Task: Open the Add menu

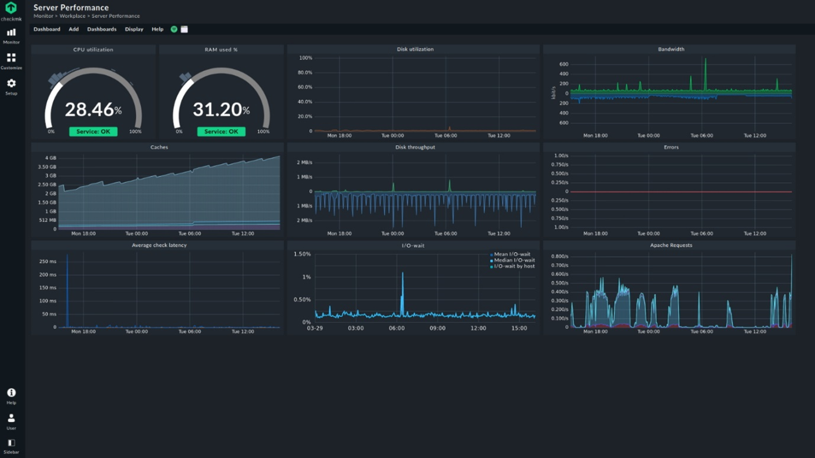Action: pos(73,28)
